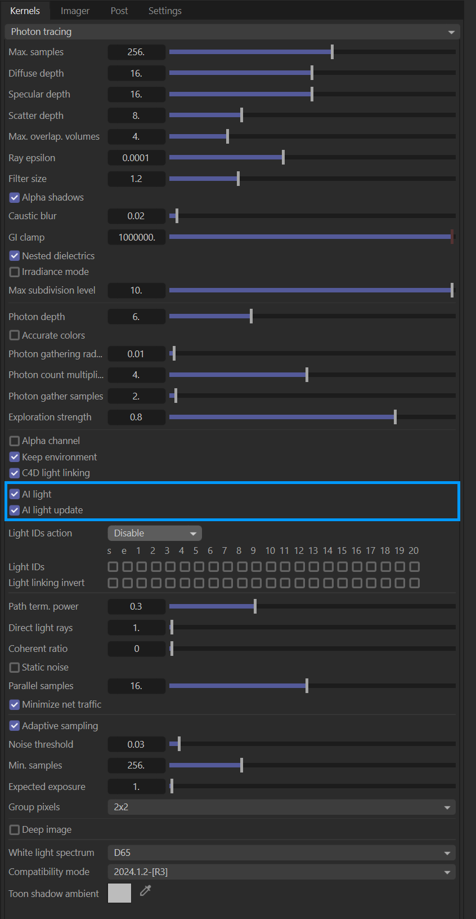
Task: Open the Settings tab
Action: coord(165,11)
